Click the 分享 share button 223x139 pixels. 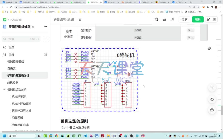pos(184,19)
